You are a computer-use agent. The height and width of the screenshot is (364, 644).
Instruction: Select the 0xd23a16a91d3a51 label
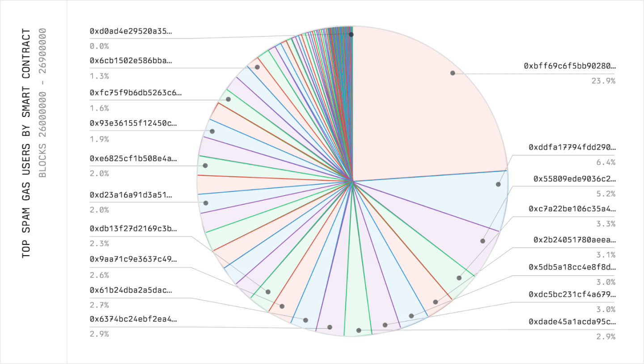(x=131, y=195)
